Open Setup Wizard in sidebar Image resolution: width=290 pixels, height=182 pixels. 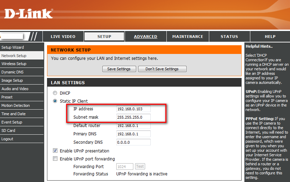pos(13,47)
